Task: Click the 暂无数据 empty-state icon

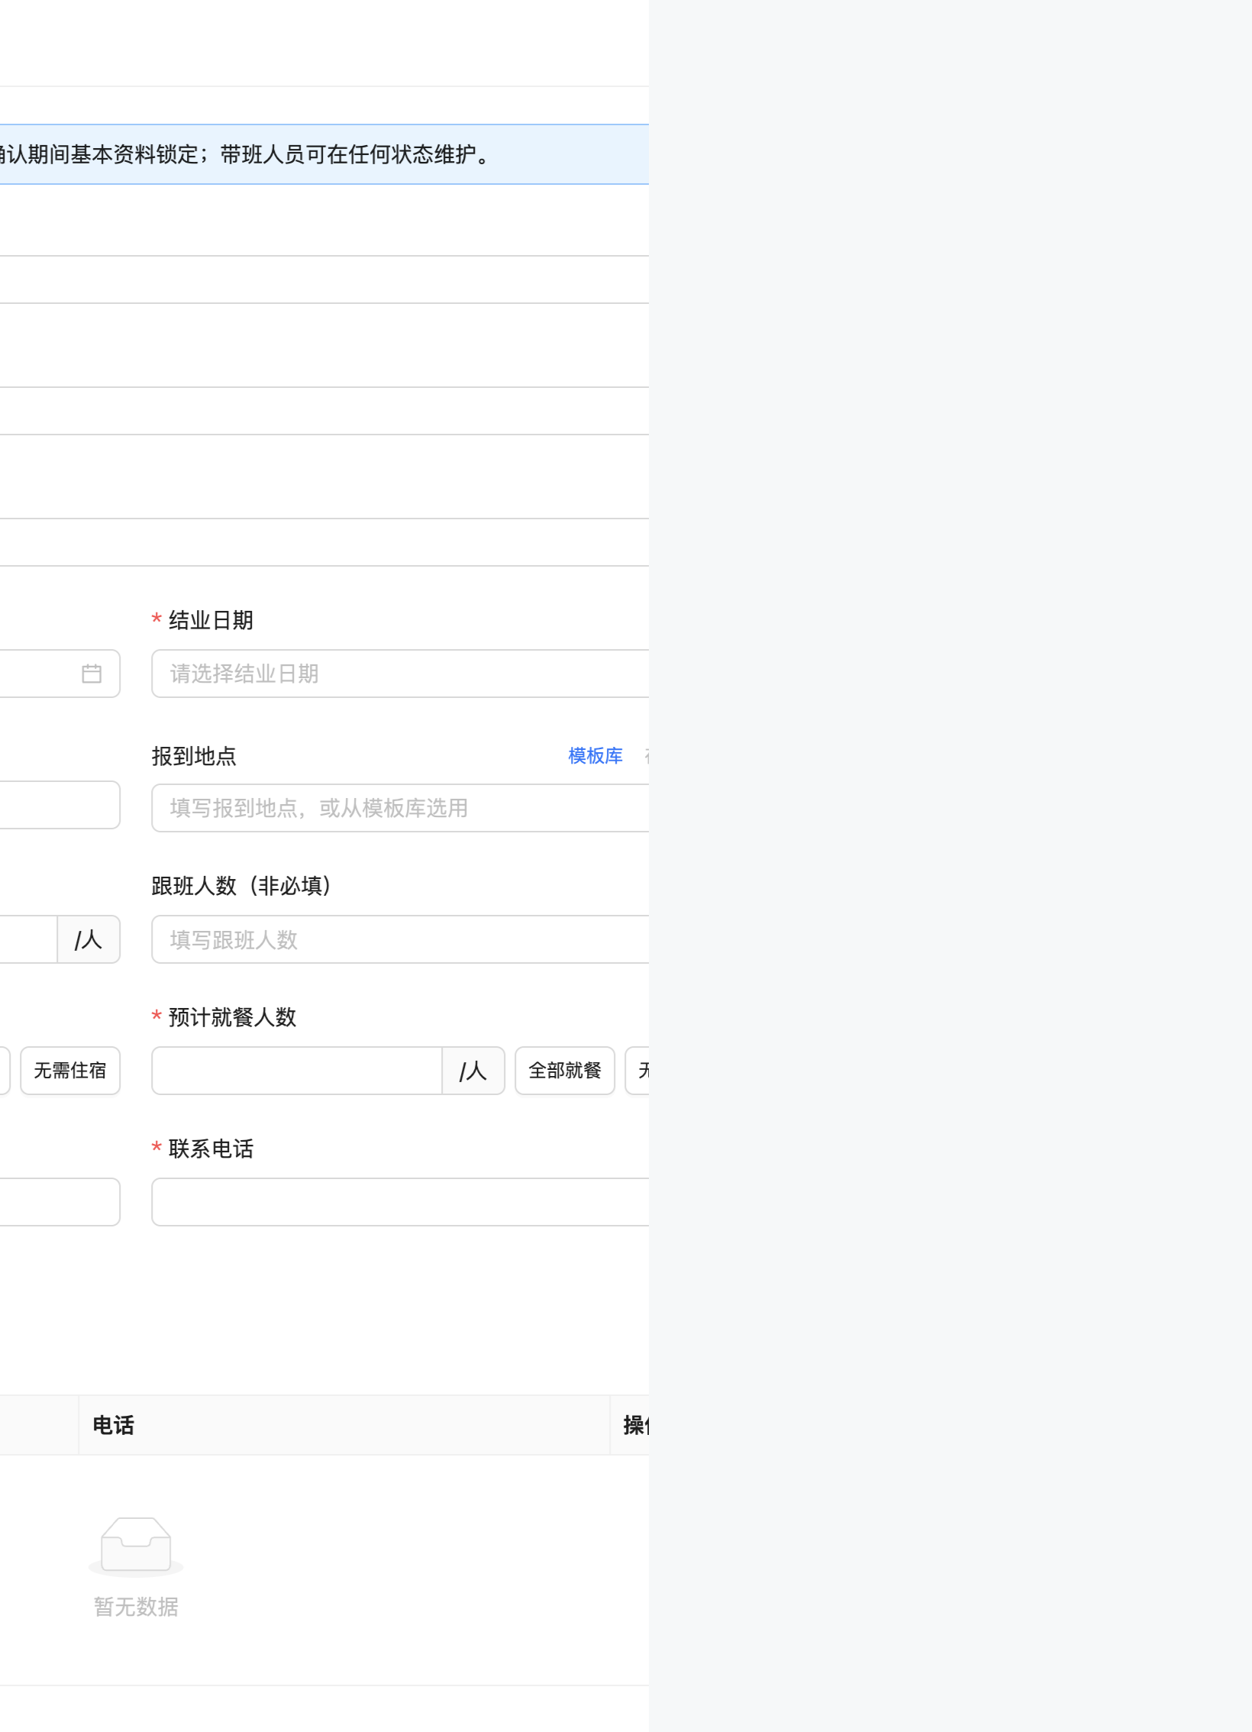Action: [136, 1546]
